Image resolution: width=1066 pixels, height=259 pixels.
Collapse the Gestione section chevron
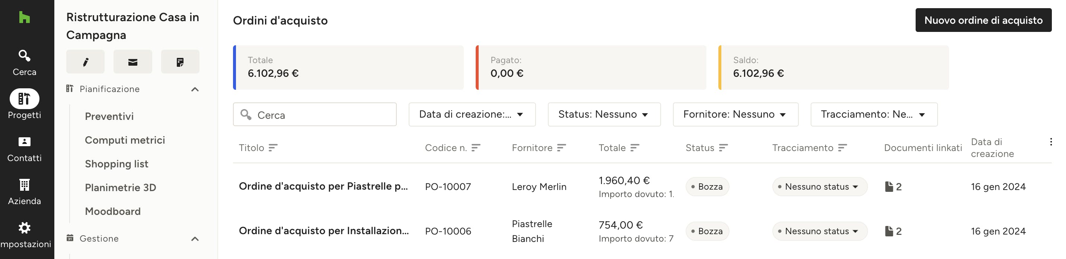click(195, 239)
